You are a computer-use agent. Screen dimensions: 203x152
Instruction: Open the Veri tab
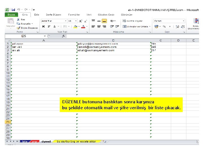89,15
